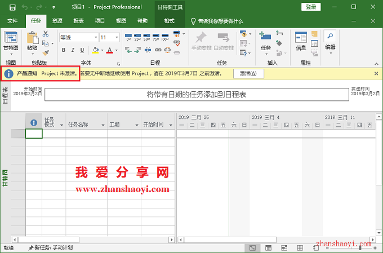Click the 激活(A) activate button
Viewport: 383px width, 253px height.
coord(248,74)
